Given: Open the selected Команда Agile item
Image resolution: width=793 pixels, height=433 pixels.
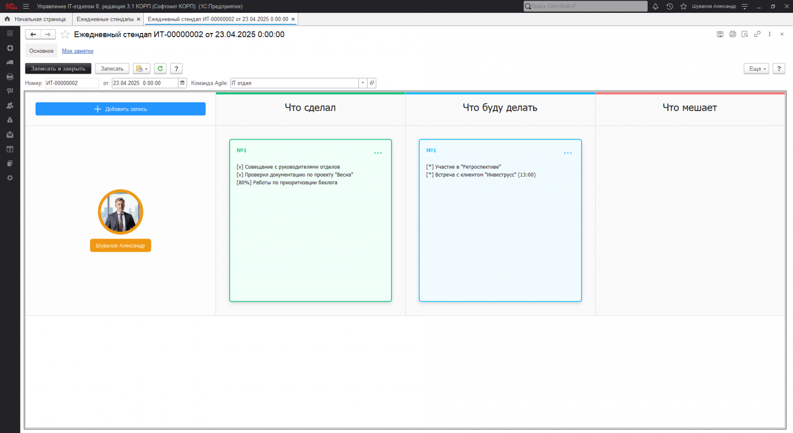Looking at the screenshot, I should click(x=372, y=83).
